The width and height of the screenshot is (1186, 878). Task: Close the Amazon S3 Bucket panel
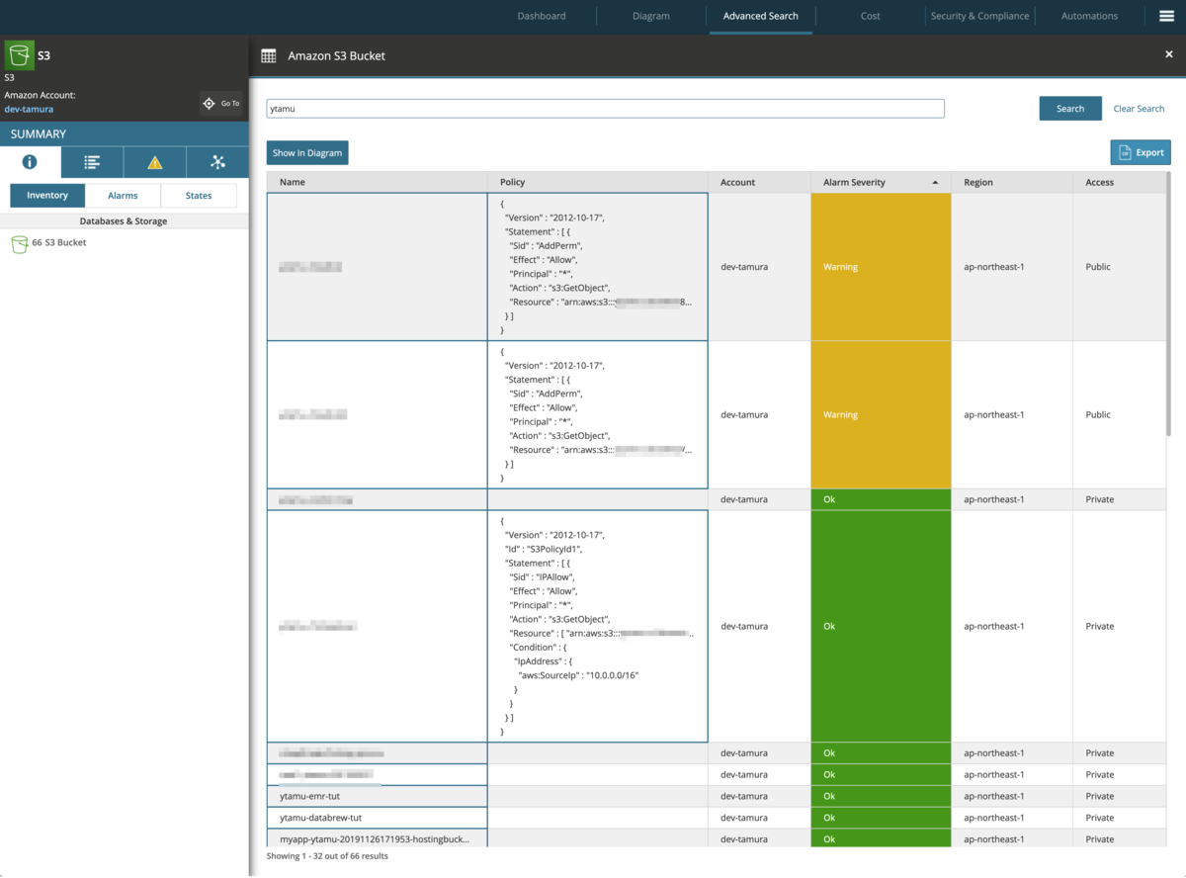point(1169,54)
